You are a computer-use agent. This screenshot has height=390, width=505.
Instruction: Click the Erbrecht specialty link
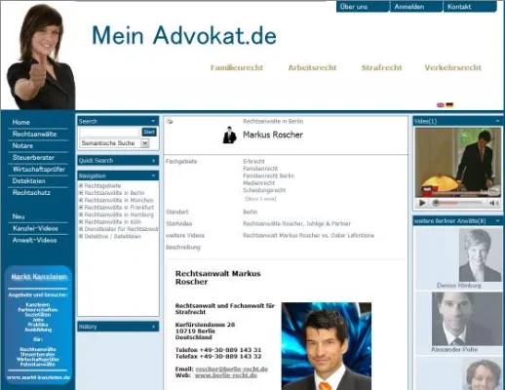click(253, 161)
